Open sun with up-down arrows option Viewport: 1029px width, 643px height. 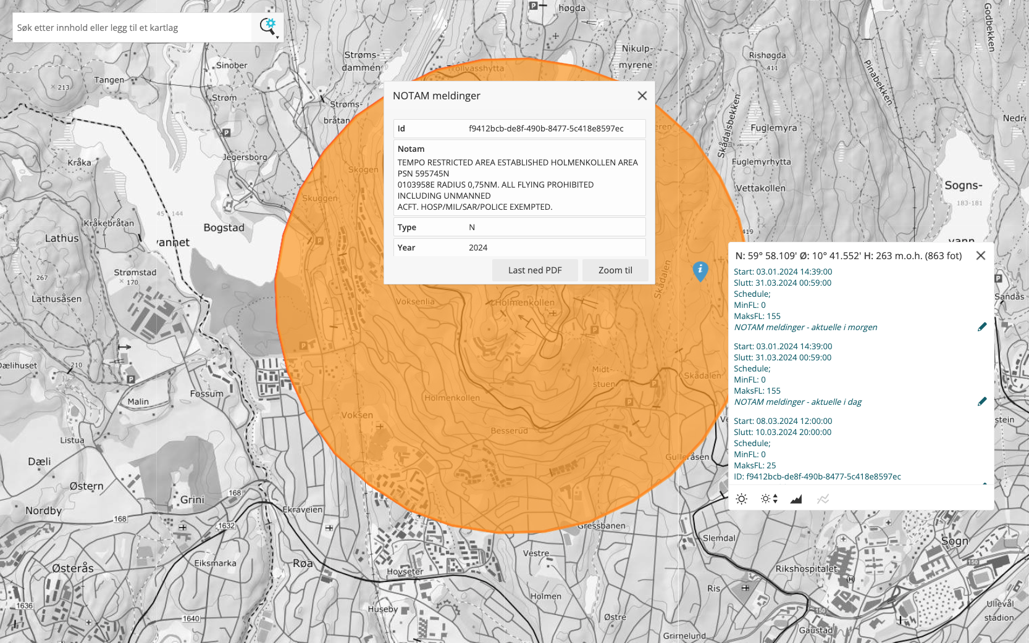tap(769, 499)
